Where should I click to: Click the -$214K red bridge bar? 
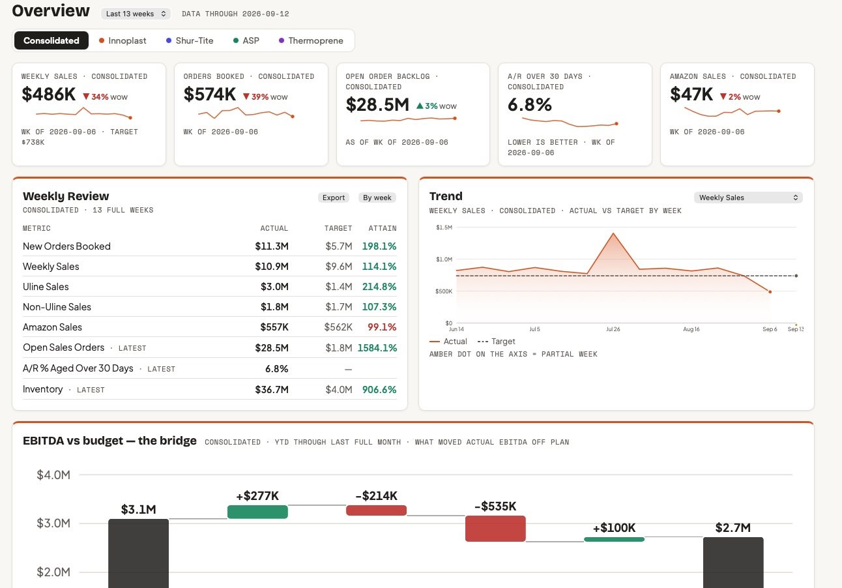tap(377, 510)
